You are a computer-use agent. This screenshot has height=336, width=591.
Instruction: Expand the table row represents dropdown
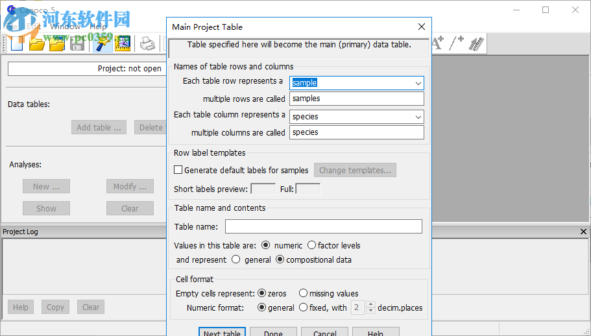(x=418, y=83)
